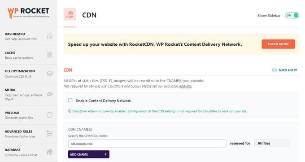Click the Media images icon
This screenshot has height=162, width=305.
point(50,94)
